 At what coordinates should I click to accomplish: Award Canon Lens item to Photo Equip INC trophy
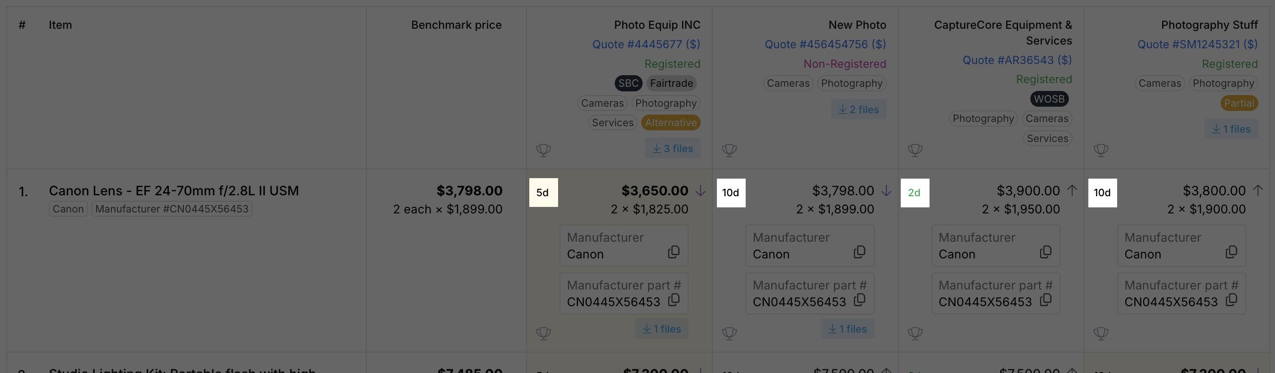[x=543, y=333]
